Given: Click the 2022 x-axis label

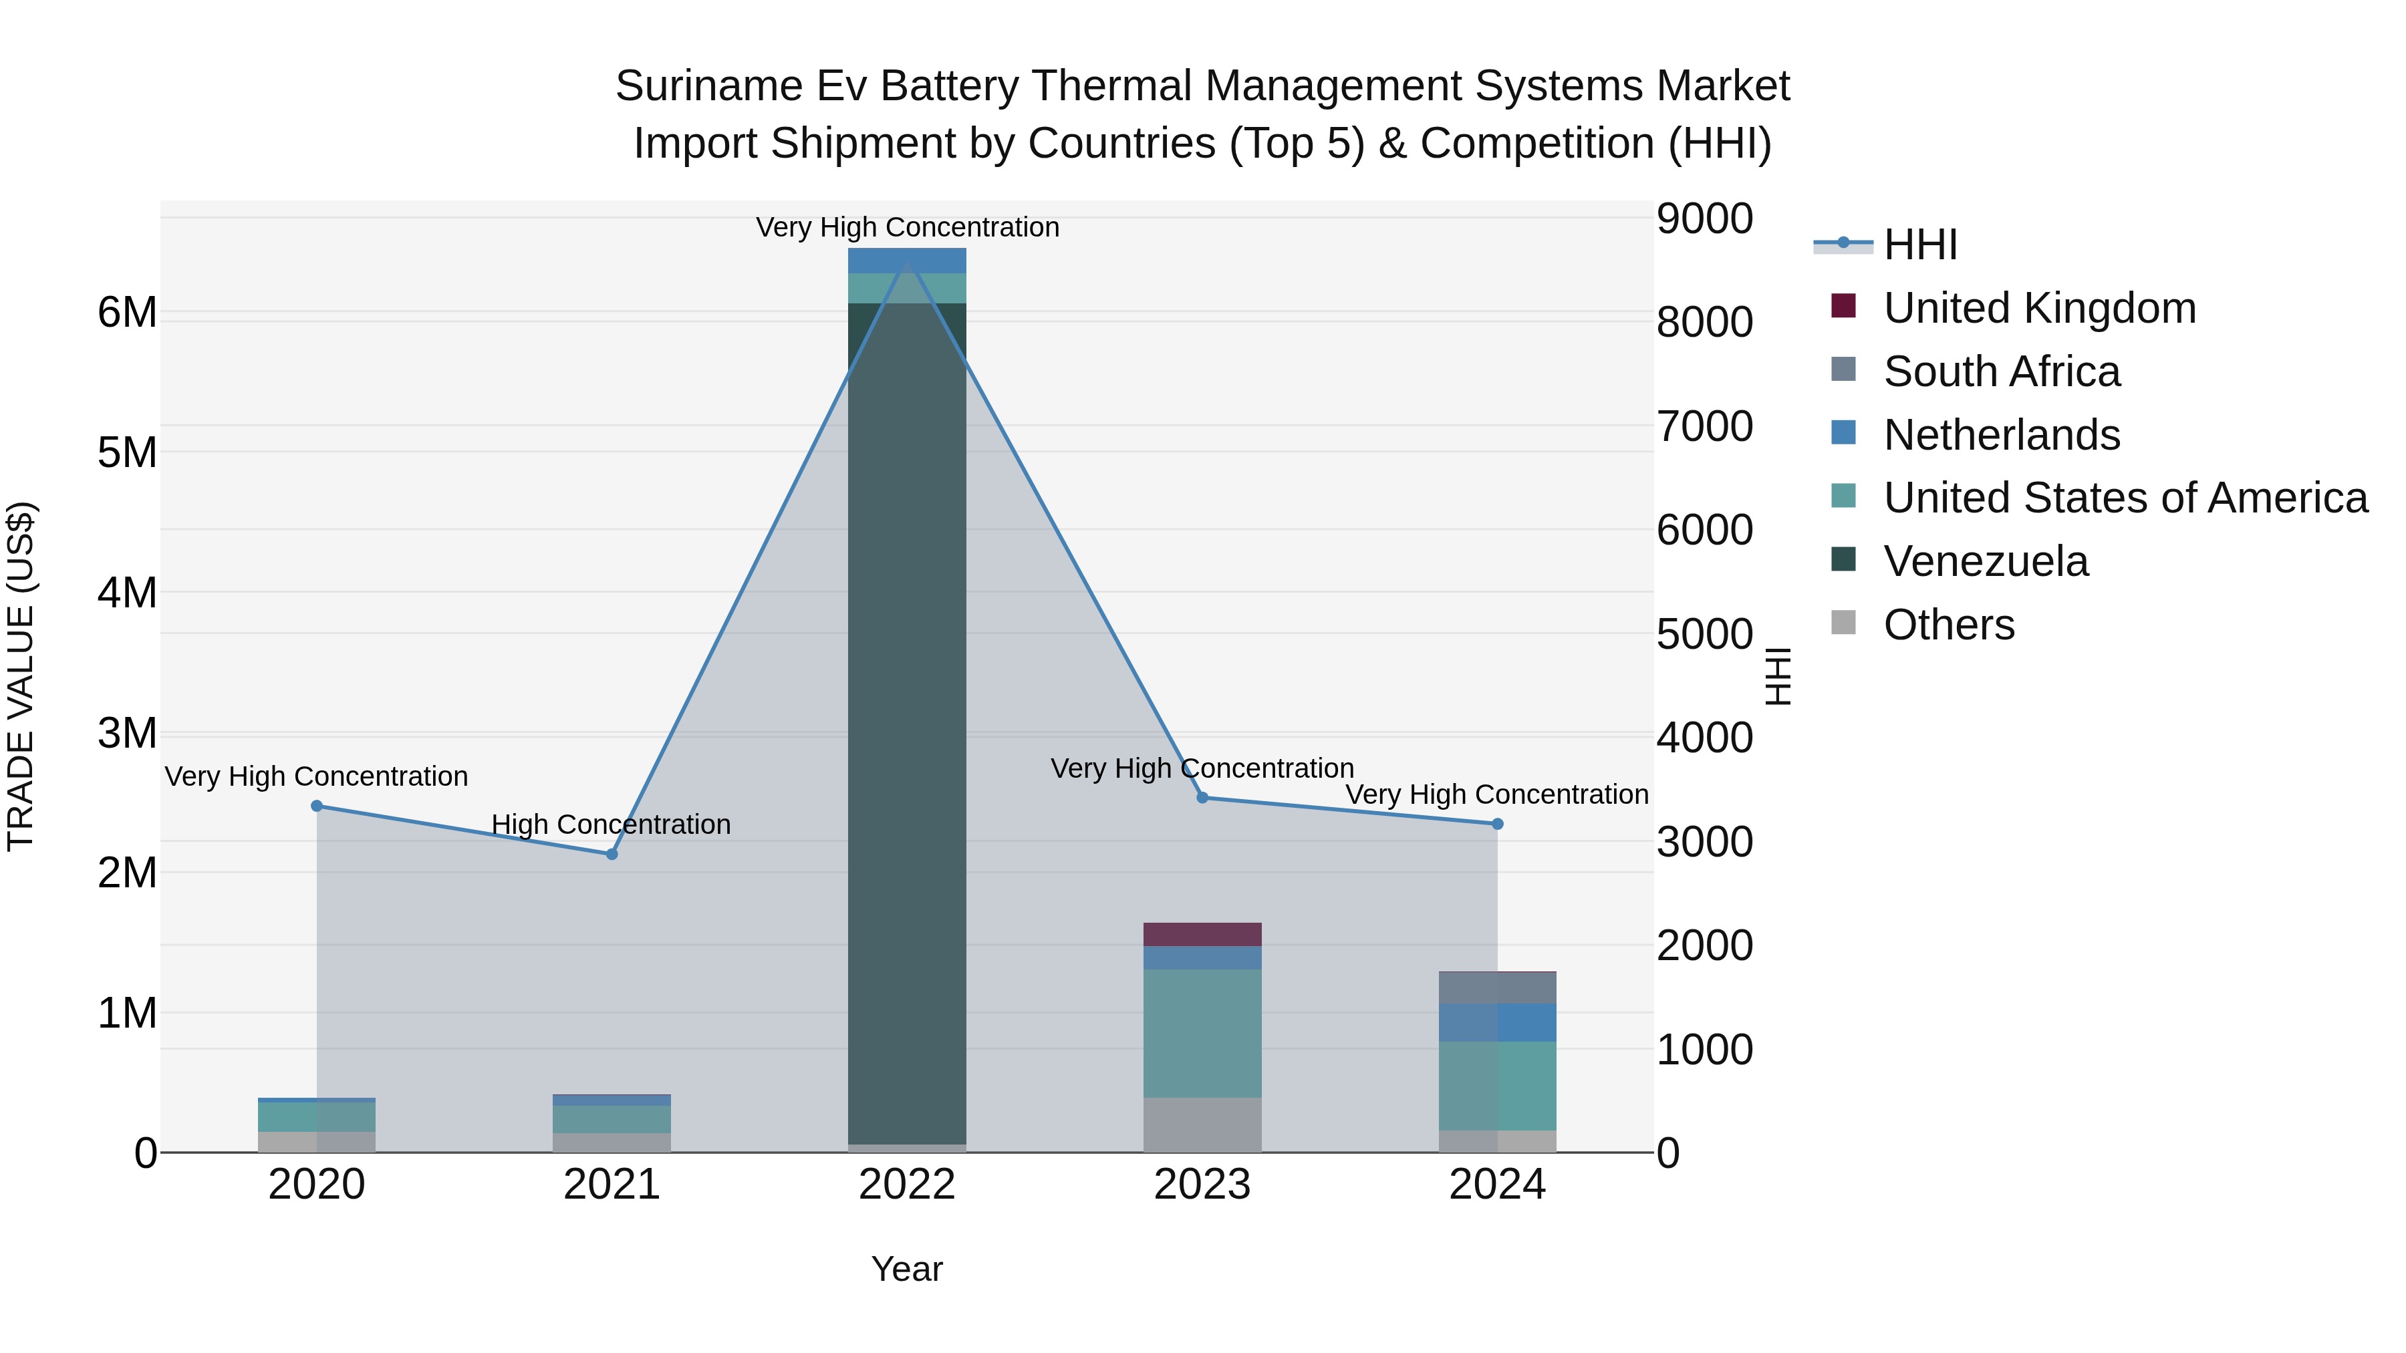Looking at the screenshot, I should coord(907,1185).
